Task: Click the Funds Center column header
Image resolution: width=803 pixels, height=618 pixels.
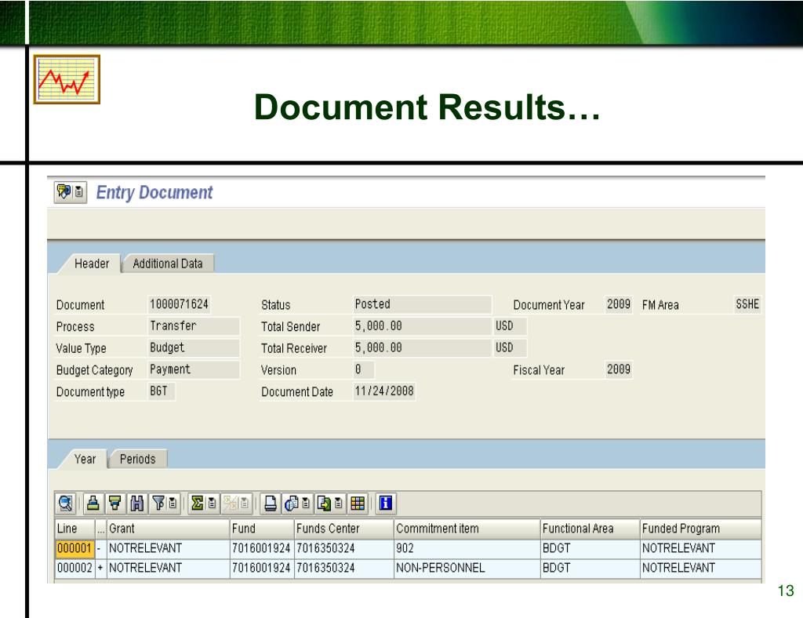Action: (x=328, y=529)
